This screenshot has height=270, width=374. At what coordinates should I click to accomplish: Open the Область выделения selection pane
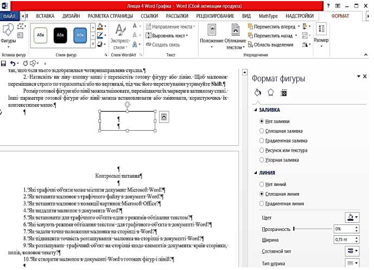tap(271, 45)
